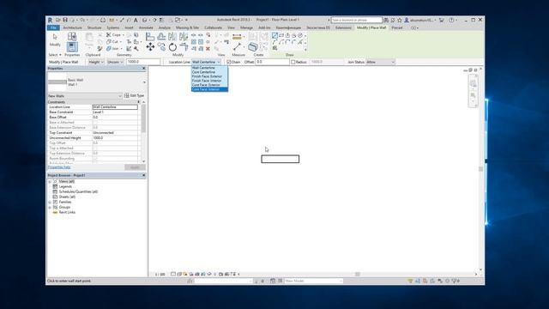Close the Properties palette
Viewport: 549px width, 309px height.
(x=143, y=69)
